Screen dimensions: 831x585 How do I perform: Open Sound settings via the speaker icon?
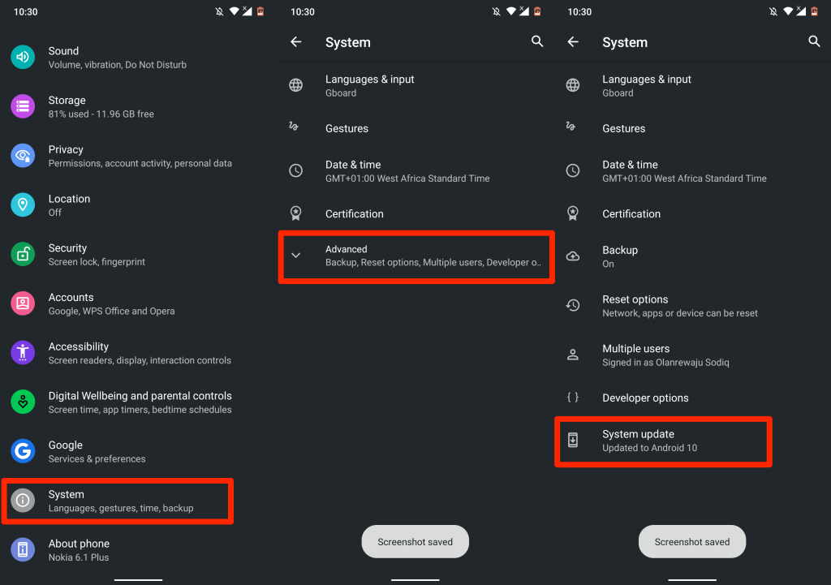coord(23,57)
